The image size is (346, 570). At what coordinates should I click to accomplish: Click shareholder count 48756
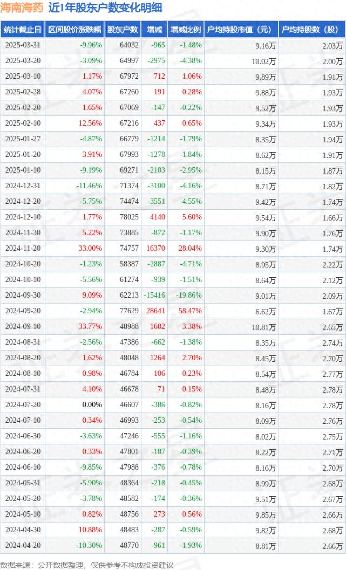pyautogui.click(x=129, y=514)
